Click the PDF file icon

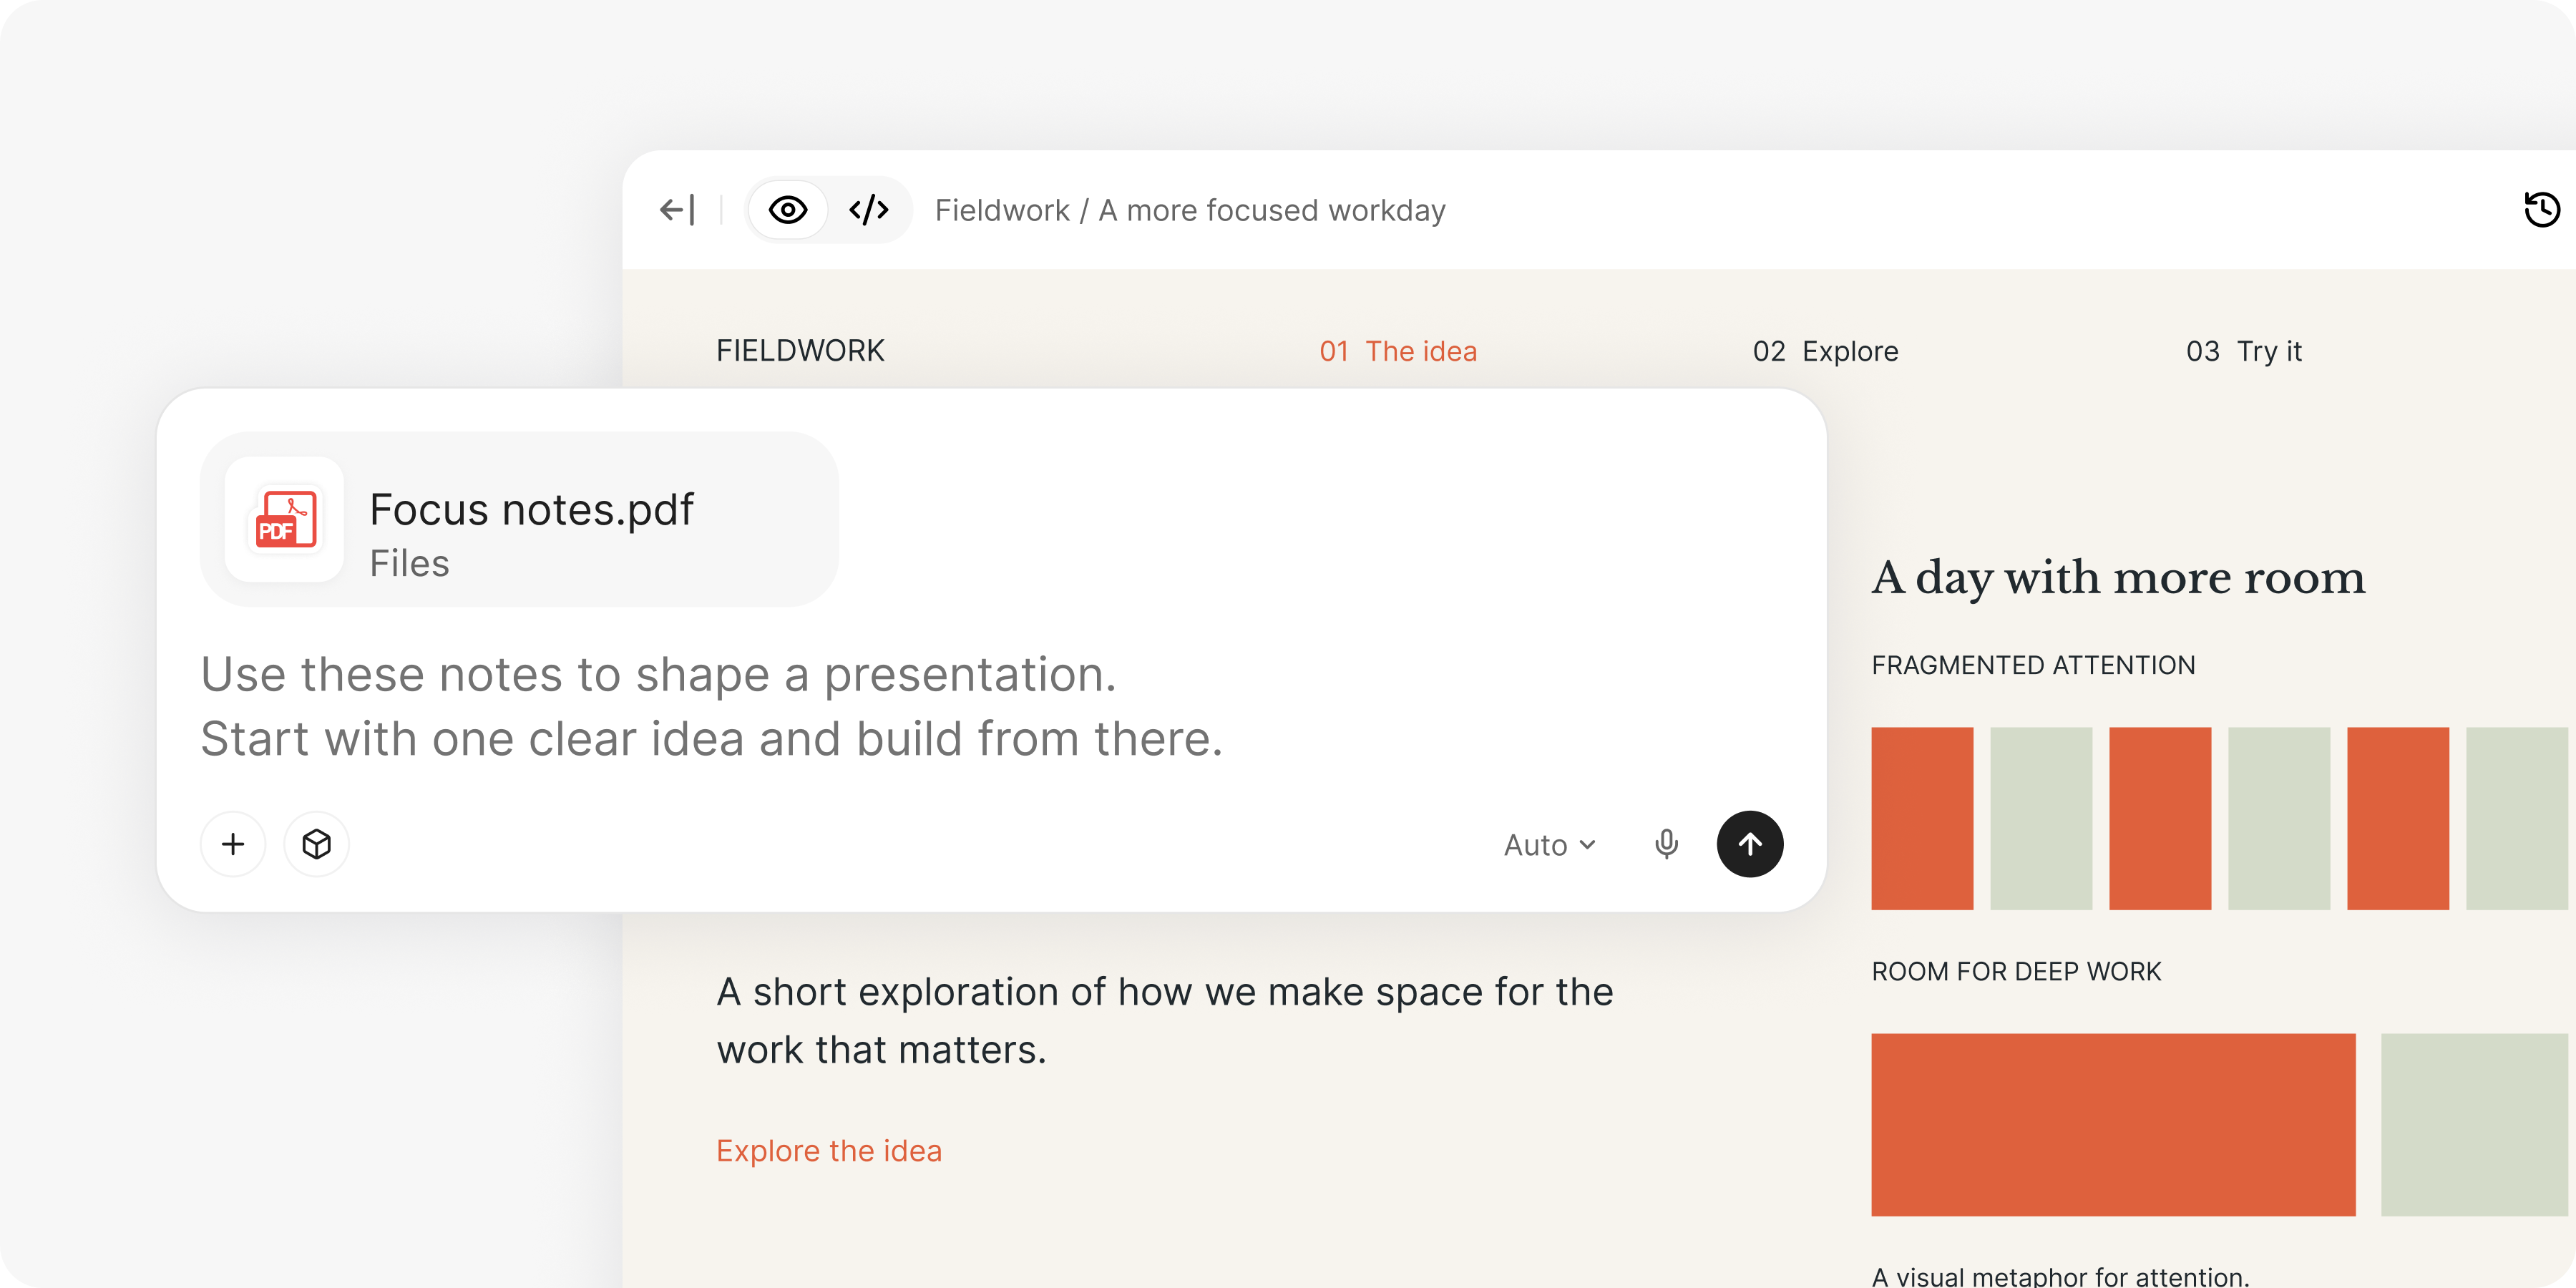click(x=285, y=519)
